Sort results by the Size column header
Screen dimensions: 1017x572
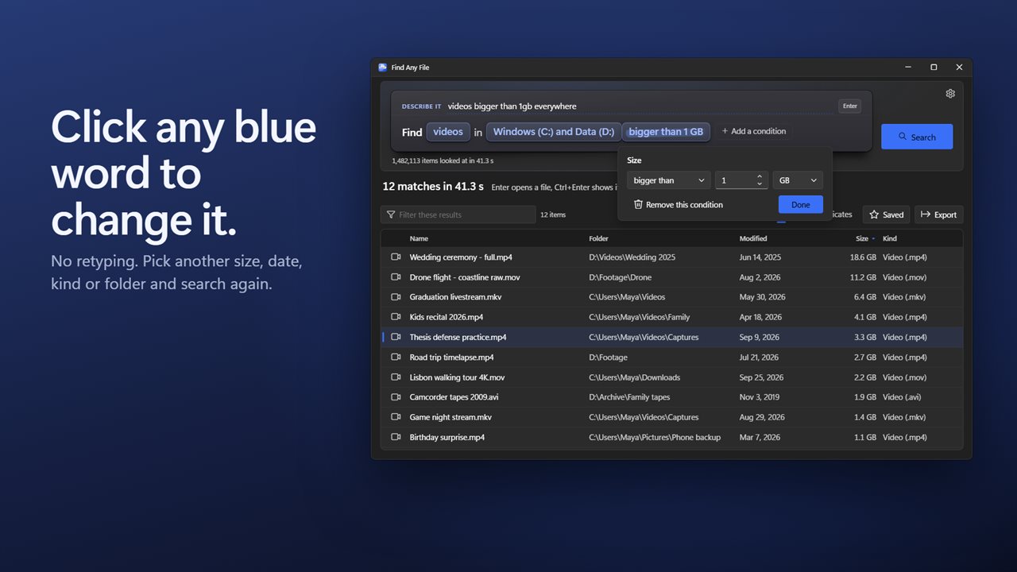pos(862,238)
